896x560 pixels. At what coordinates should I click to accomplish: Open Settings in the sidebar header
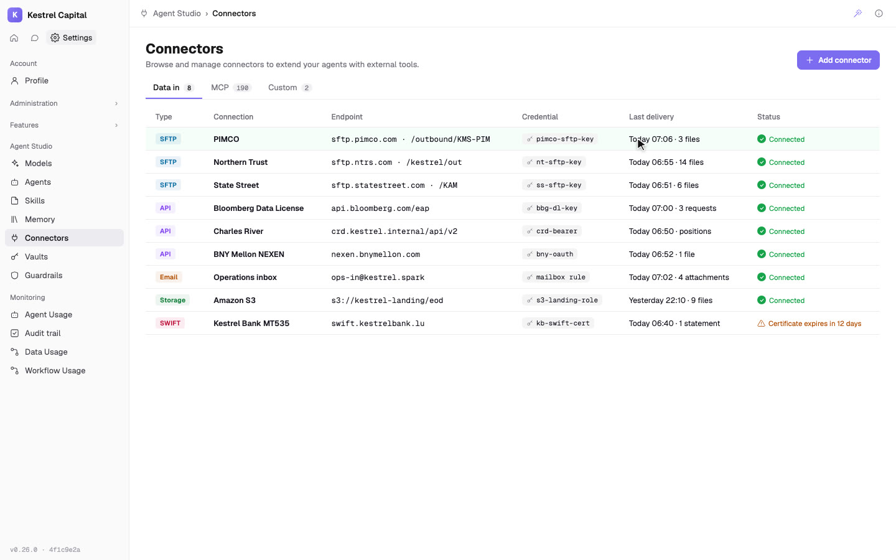(72, 38)
